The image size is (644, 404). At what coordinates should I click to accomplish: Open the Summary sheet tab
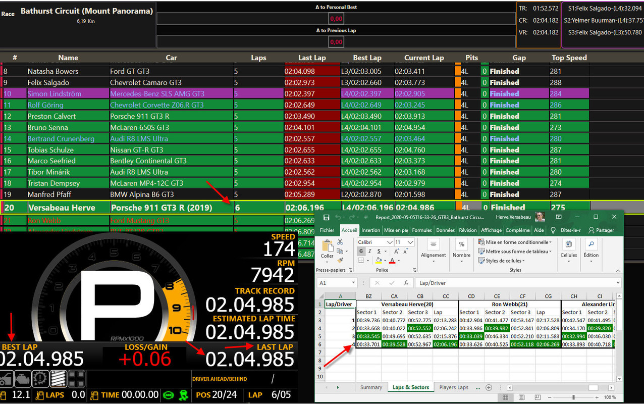pyautogui.click(x=371, y=387)
